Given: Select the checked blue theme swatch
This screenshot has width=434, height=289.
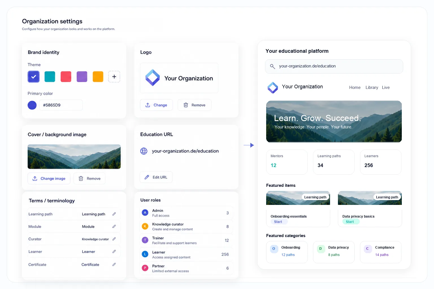Looking at the screenshot, I should (34, 76).
